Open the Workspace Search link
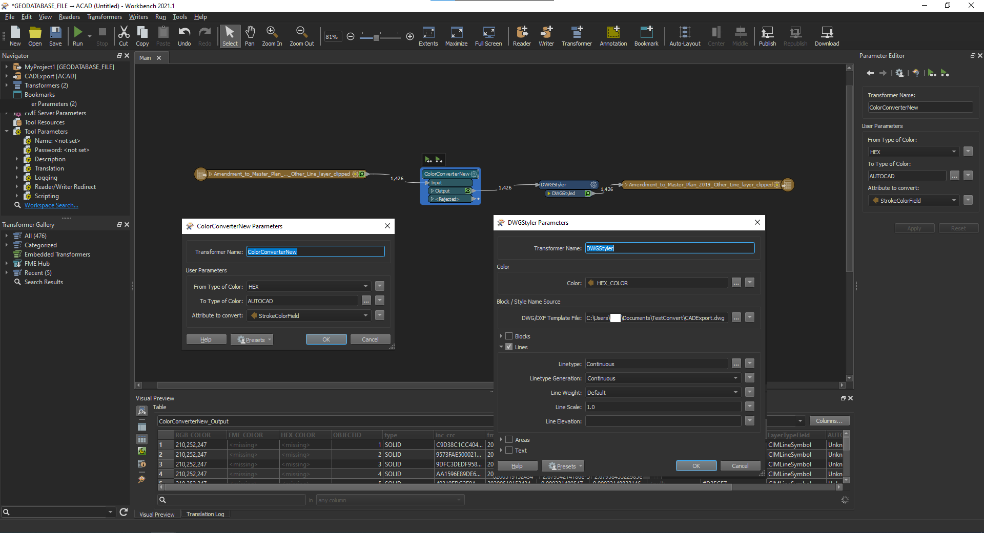Viewport: 984px width, 533px height. click(x=51, y=205)
